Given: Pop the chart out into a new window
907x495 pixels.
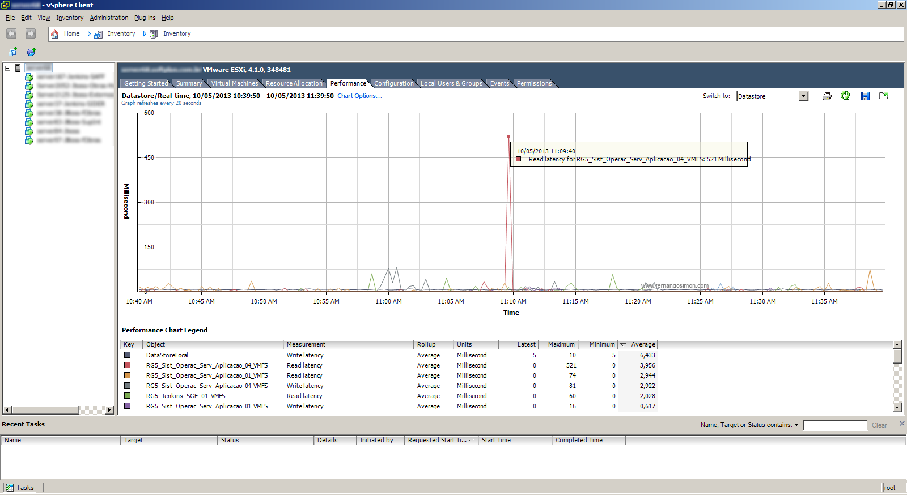Looking at the screenshot, I should click(884, 96).
